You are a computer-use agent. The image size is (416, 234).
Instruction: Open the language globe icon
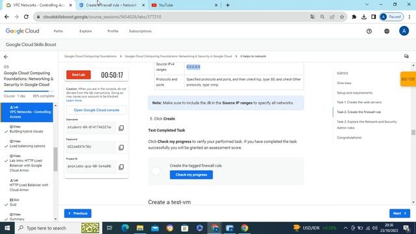(x=387, y=31)
